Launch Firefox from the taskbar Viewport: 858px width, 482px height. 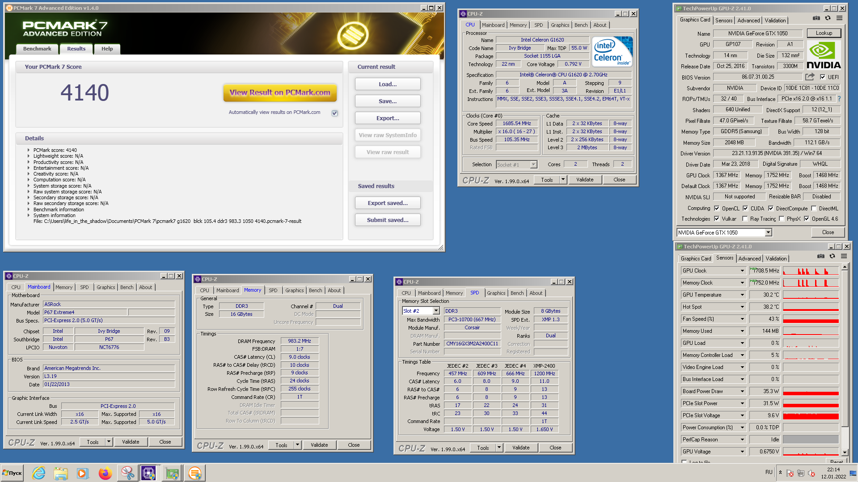coord(105,473)
